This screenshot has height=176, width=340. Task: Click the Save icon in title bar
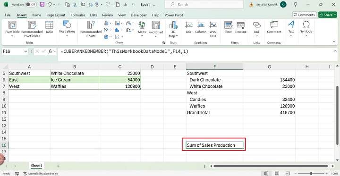[x=42, y=4]
